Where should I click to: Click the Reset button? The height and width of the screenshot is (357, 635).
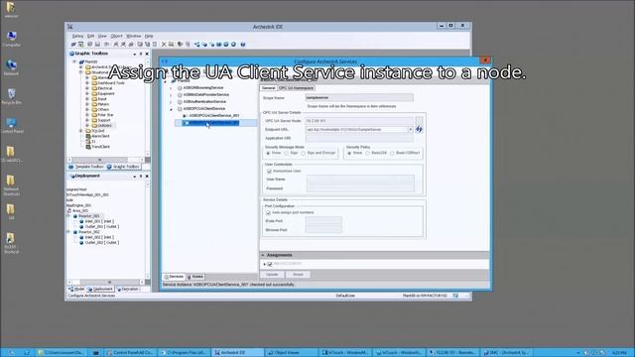(298, 275)
